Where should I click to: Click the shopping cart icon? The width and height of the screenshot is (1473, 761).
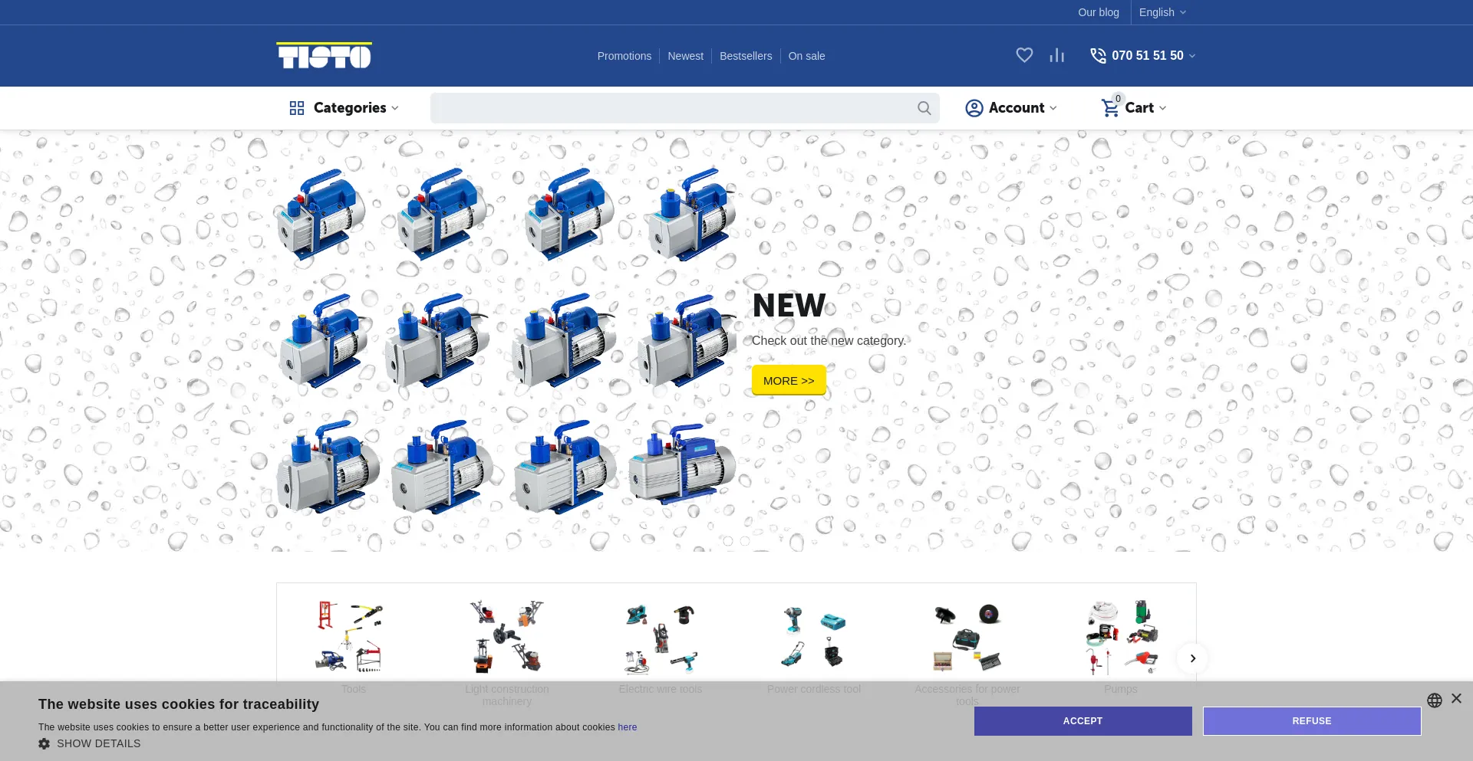click(1110, 108)
